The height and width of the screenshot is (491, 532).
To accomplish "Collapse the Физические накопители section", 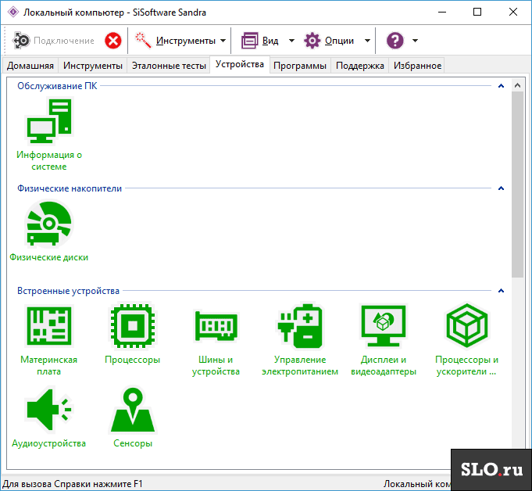I will click(501, 188).
